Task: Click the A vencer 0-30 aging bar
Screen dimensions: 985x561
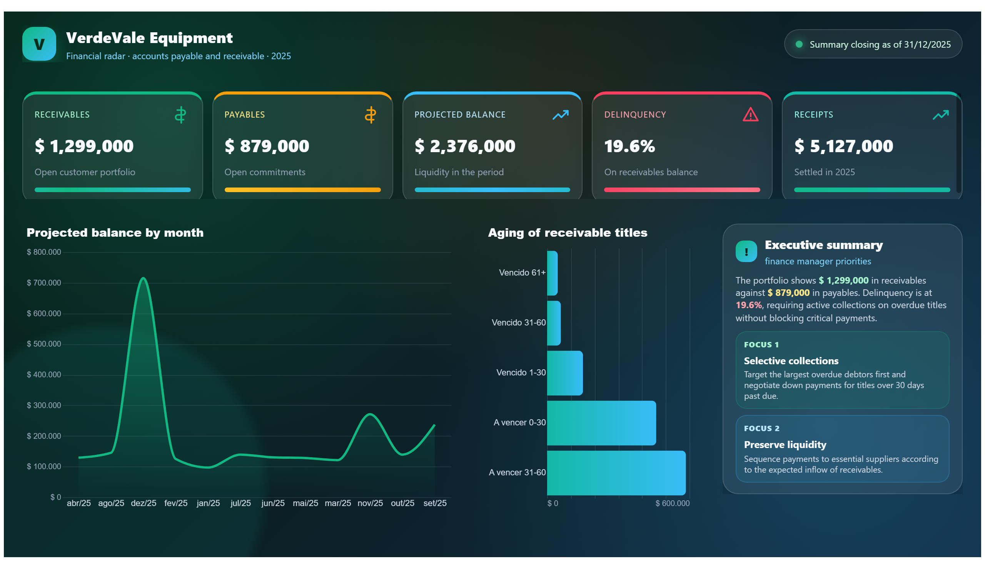Action: [x=601, y=423]
